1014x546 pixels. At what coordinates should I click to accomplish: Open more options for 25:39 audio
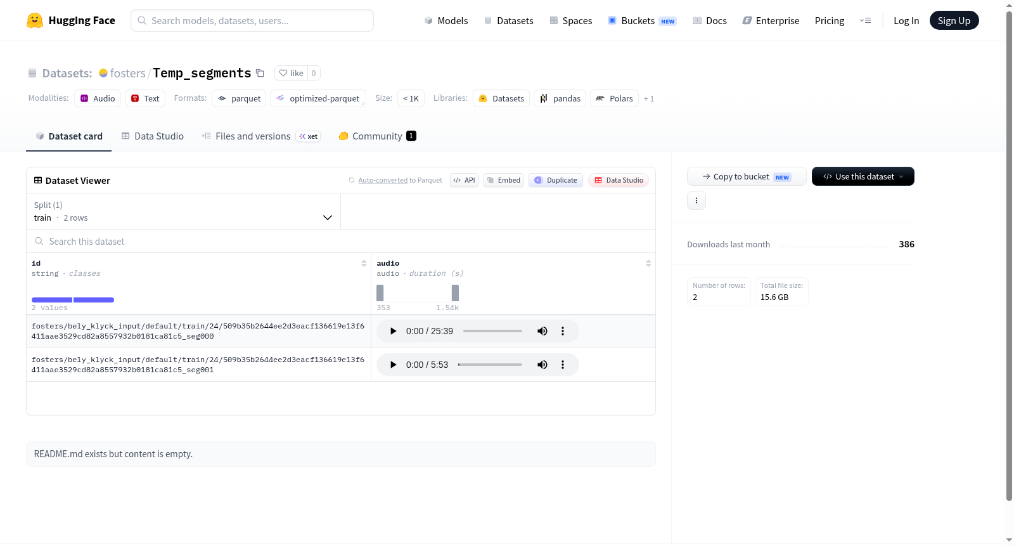click(563, 331)
